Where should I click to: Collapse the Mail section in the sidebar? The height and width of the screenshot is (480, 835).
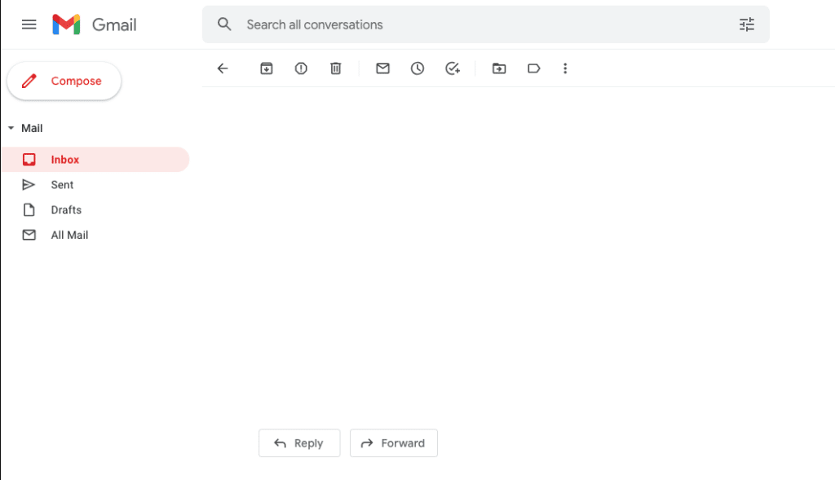pos(11,128)
